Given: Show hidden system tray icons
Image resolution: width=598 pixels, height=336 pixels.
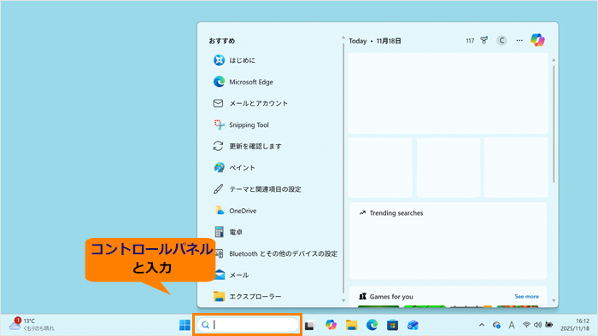Looking at the screenshot, I should 482,325.
